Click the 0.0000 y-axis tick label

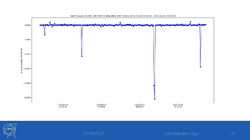(28, 25)
